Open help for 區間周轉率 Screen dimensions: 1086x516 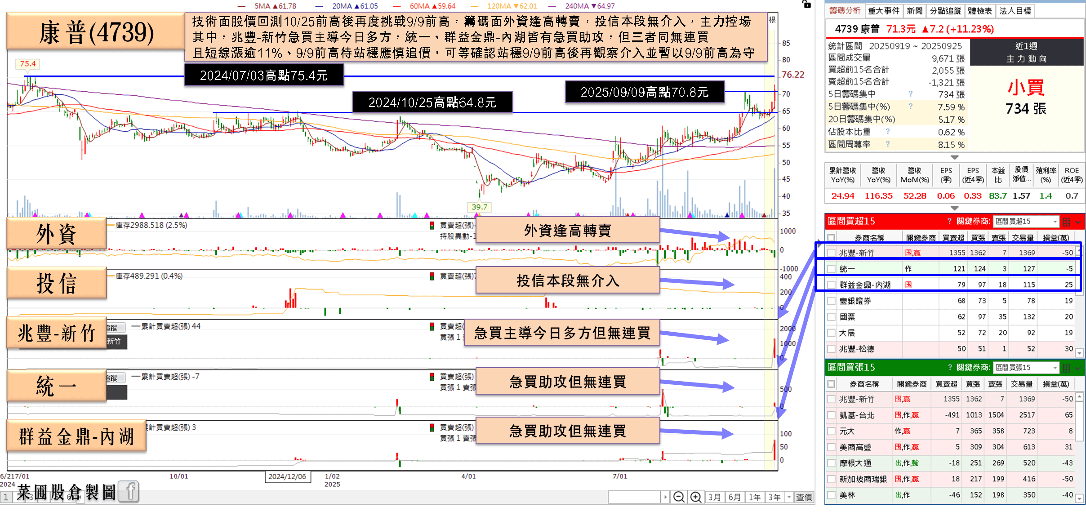(x=888, y=144)
